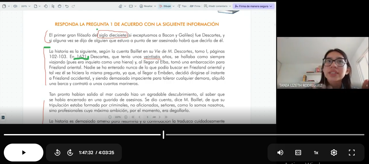The height and width of the screenshot is (164, 369).
Task: Select the Dibujar drawing tool
Action: 165,6
